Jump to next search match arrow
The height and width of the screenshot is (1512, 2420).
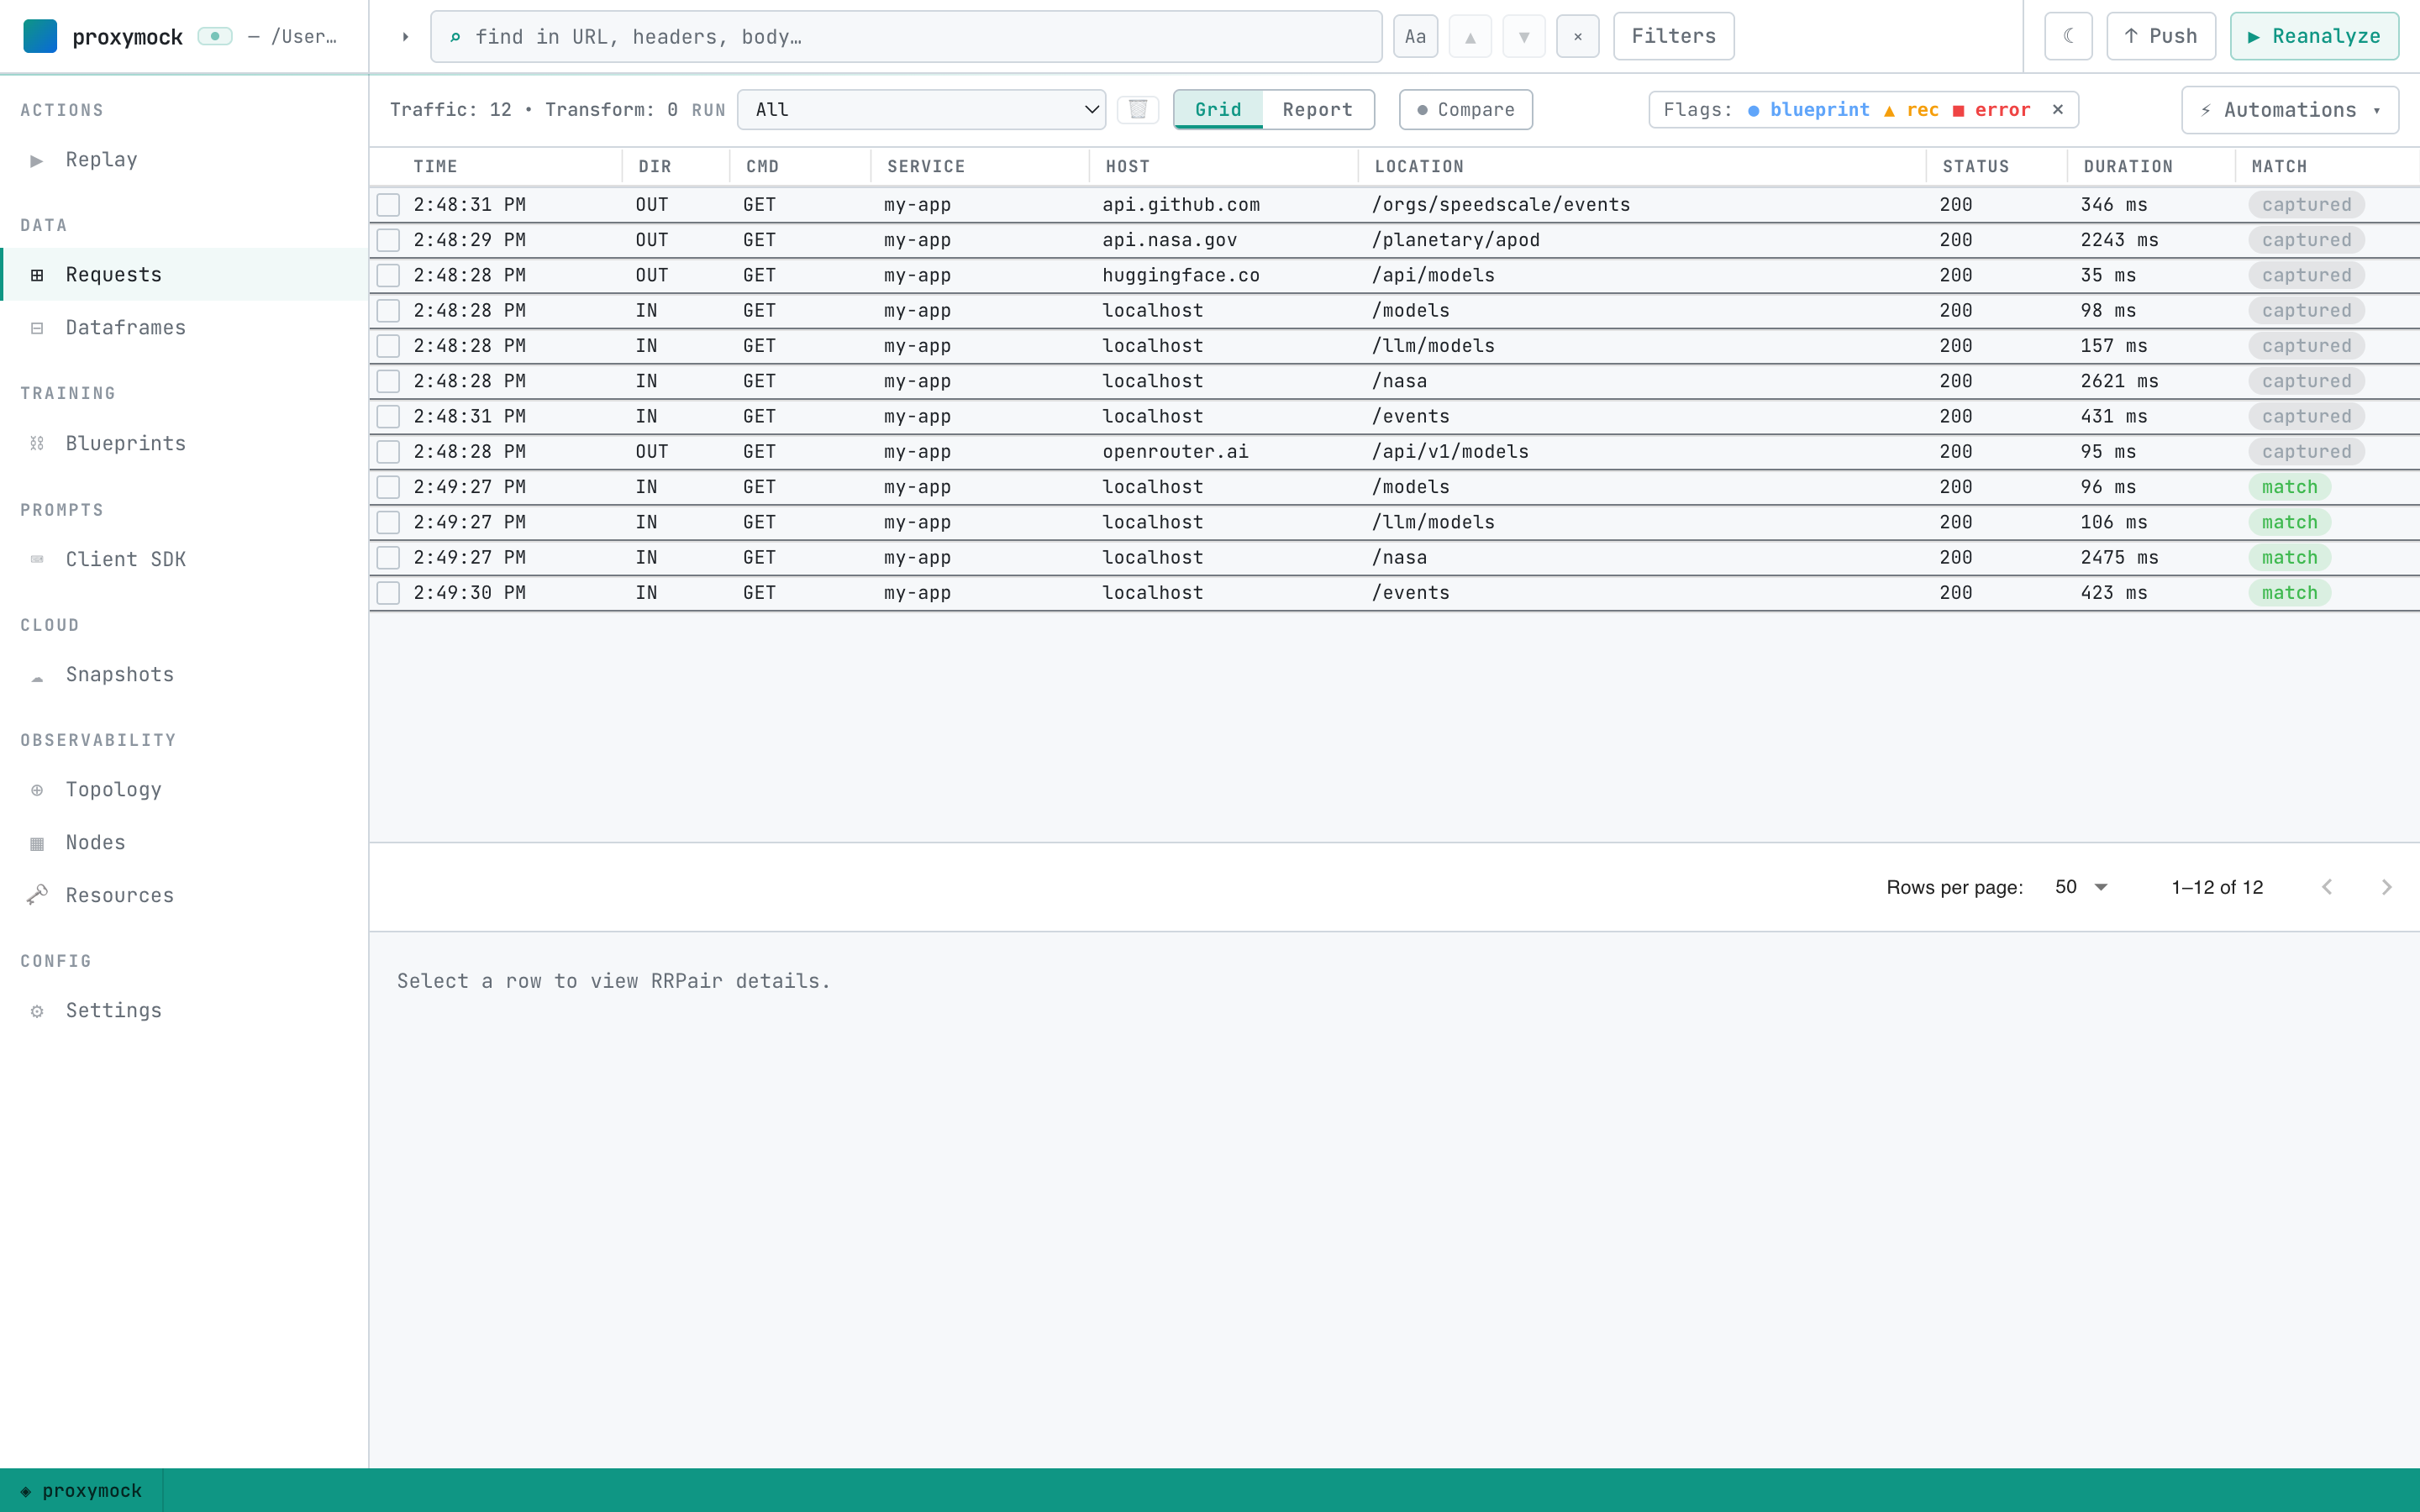1524,37
